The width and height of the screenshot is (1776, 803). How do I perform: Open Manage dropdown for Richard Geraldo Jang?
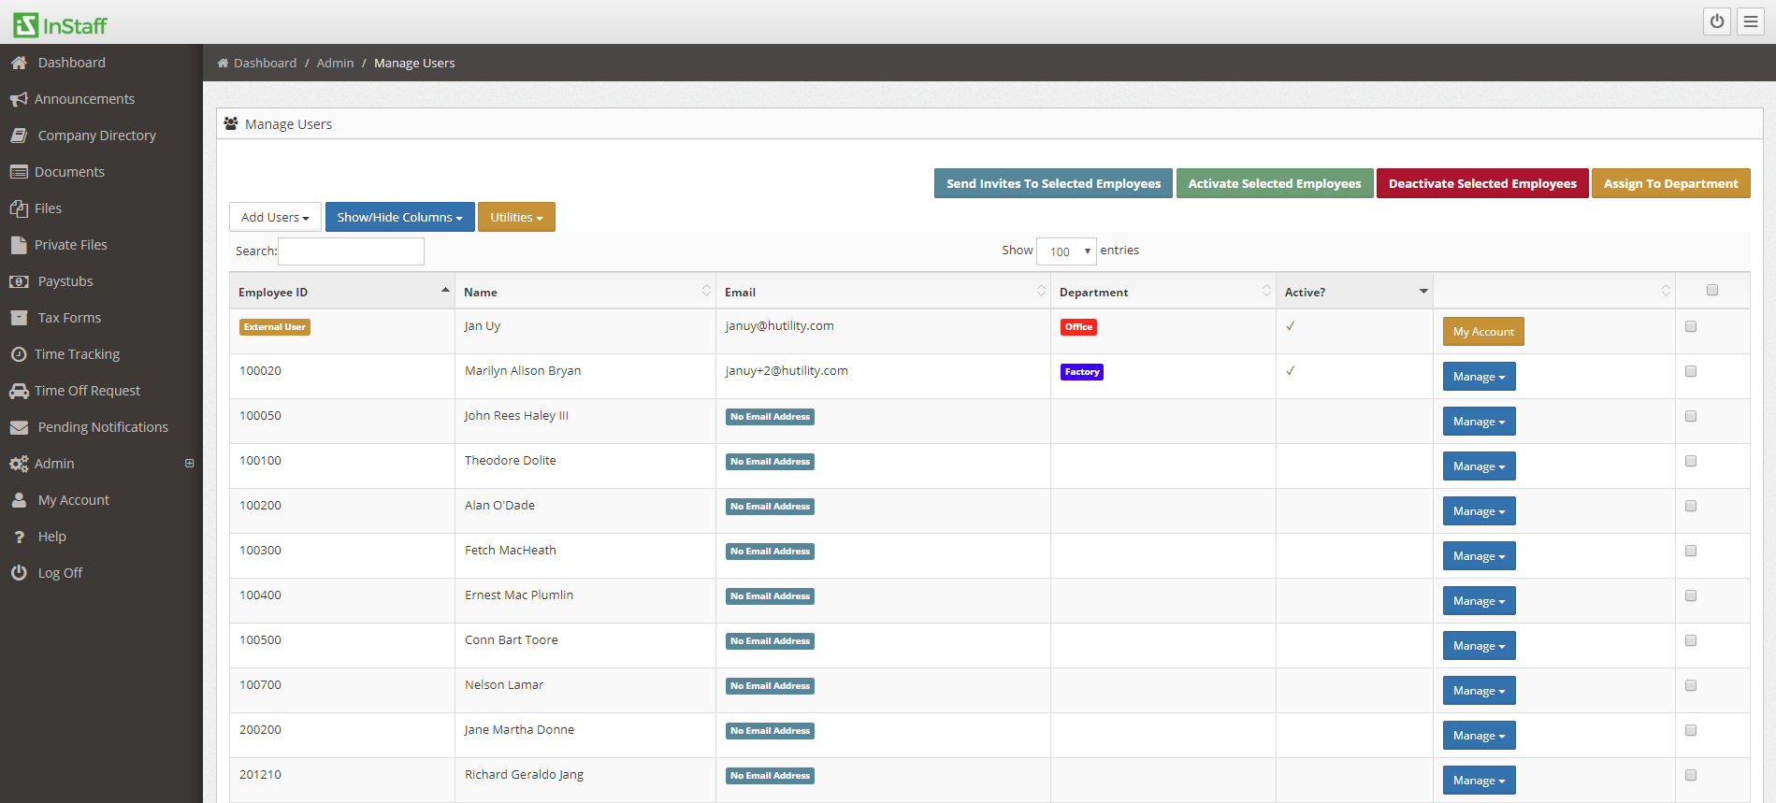point(1479,781)
